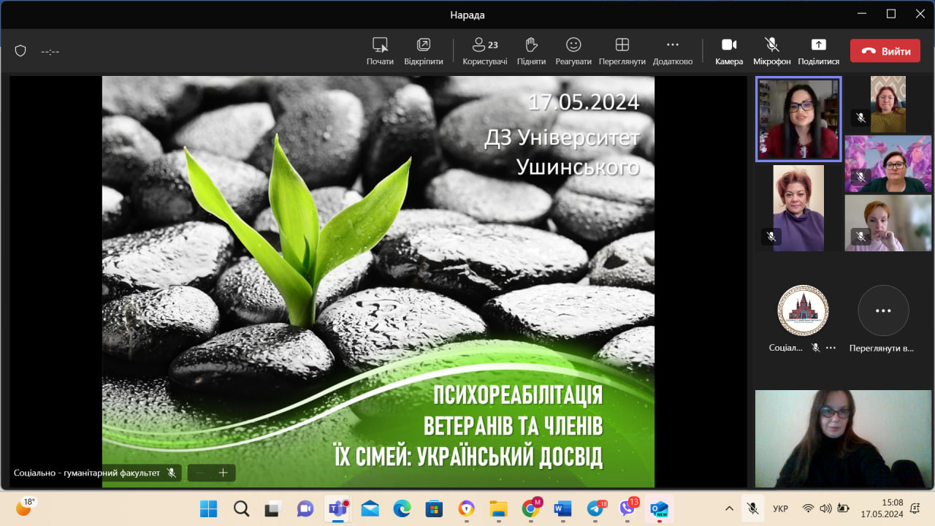Show hidden system tray icons chevron
The height and width of the screenshot is (526, 935).
729,508
